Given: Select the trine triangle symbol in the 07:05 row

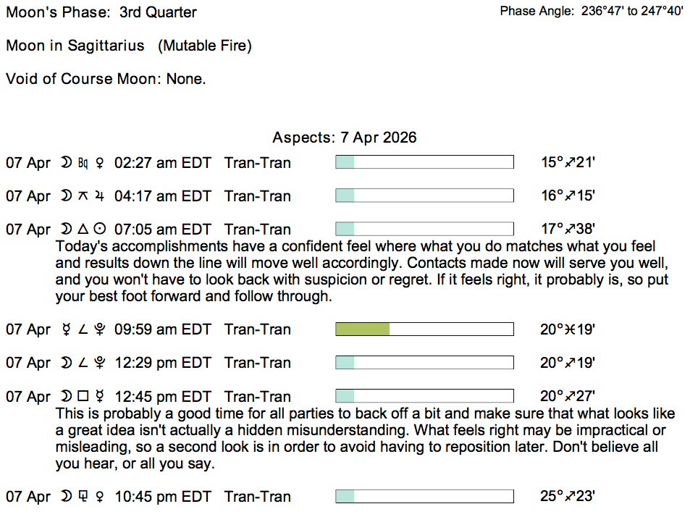Looking at the screenshot, I should pos(83,230).
